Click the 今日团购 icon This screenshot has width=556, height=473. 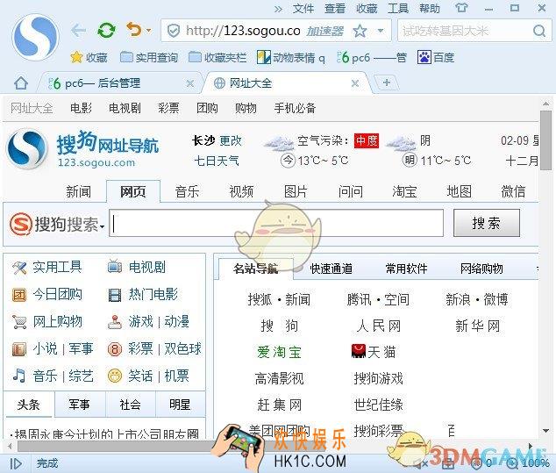(18, 295)
